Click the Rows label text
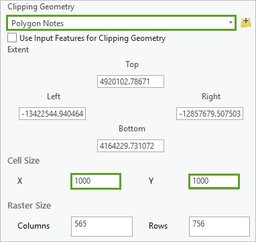 point(158,226)
